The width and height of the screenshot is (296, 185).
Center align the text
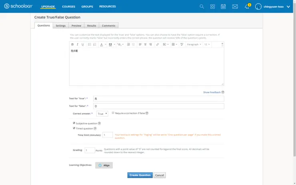coord(145,44)
